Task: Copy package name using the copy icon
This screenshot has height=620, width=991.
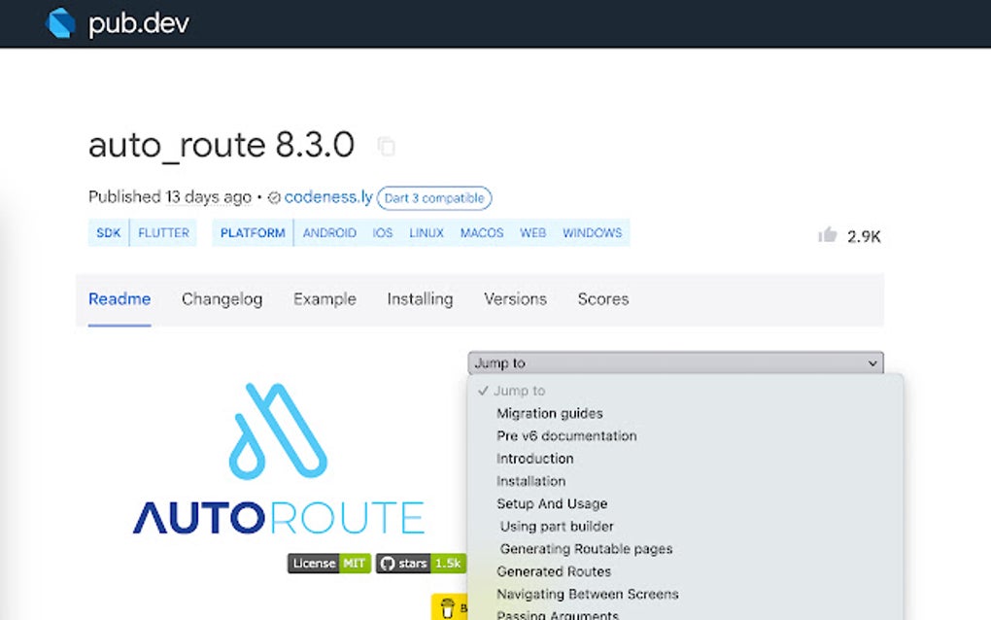Action: [x=386, y=146]
